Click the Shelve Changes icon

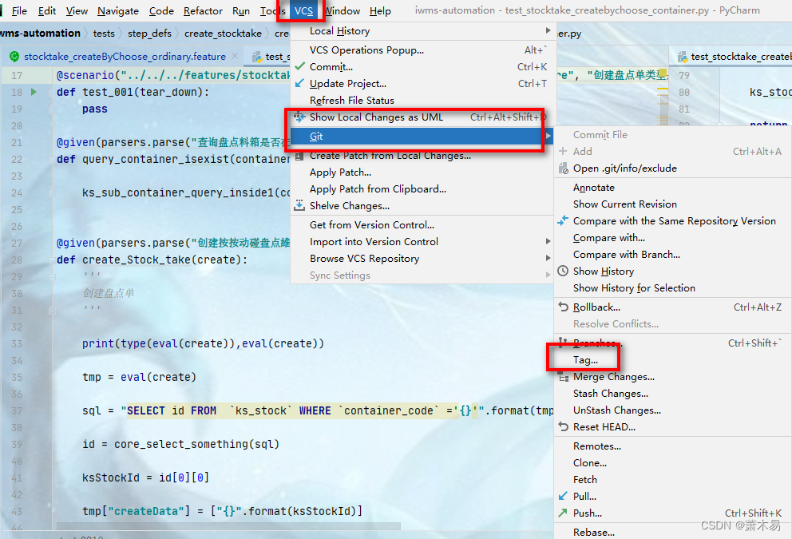pos(299,205)
